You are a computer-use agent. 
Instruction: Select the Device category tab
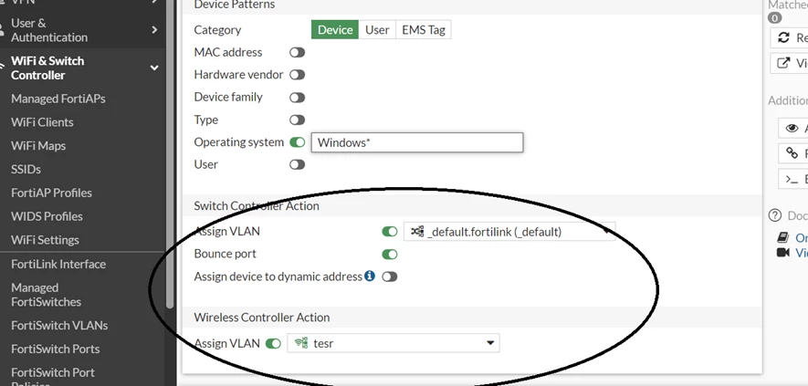[335, 30]
